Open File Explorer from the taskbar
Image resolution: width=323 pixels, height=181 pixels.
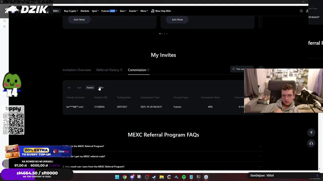(x=161, y=177)
